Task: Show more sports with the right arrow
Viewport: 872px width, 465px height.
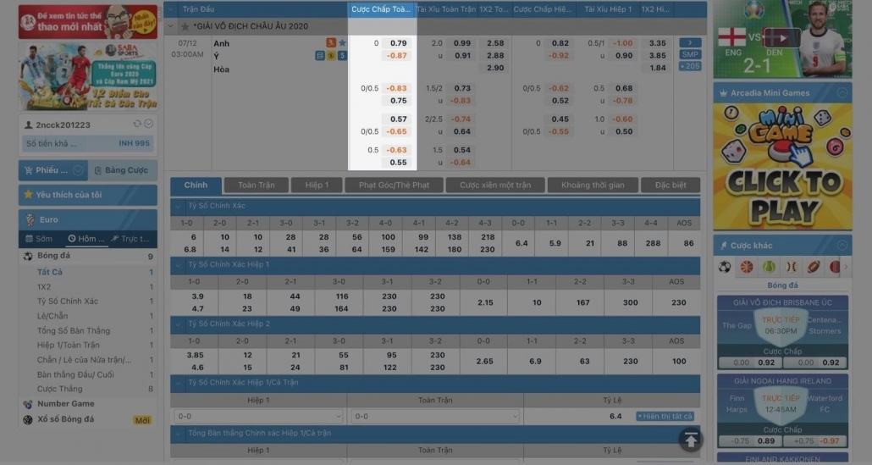Action: [x=846, y=267]
